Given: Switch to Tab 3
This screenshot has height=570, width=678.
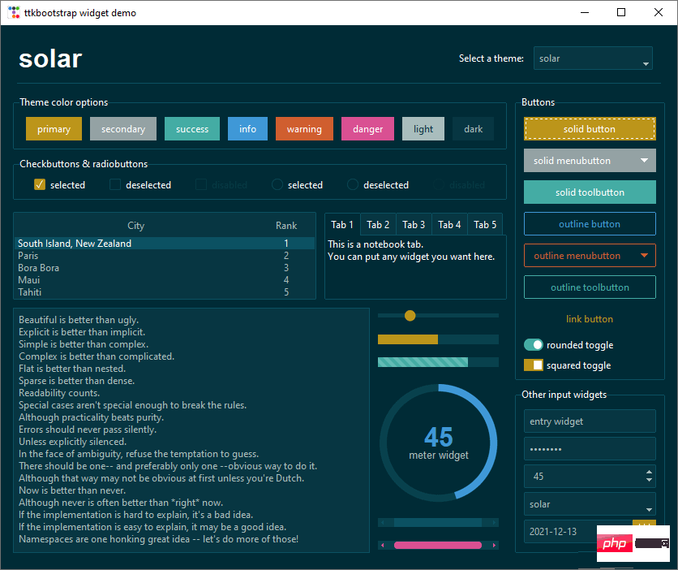Looking at the screenshot, I should (x=414, y=225).
